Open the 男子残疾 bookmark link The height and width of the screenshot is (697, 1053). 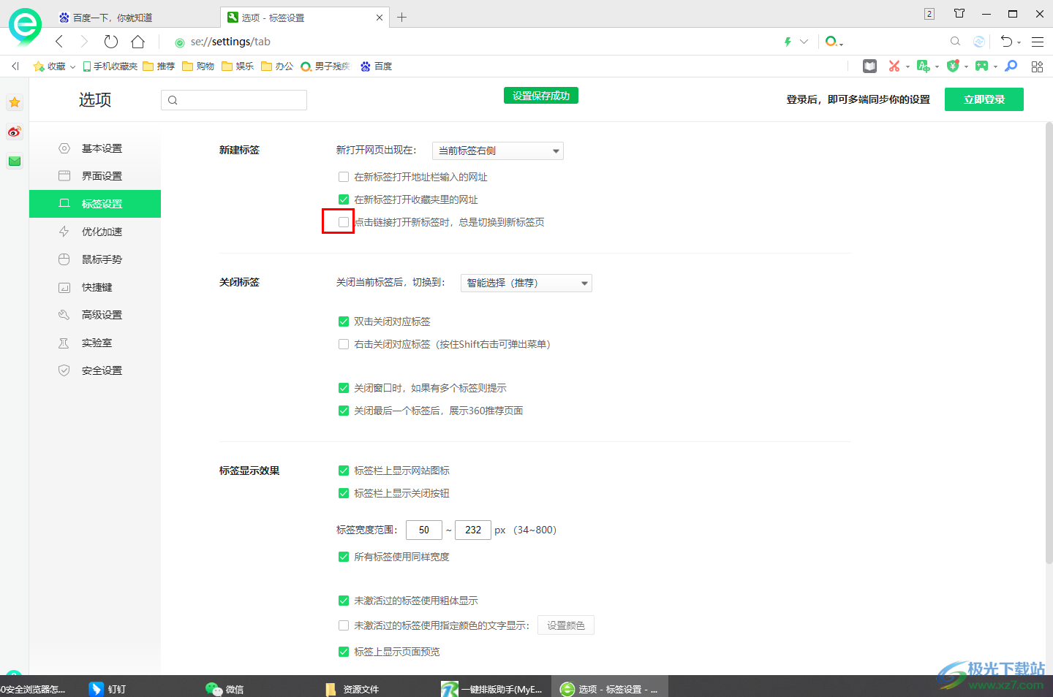pos(325,66)
